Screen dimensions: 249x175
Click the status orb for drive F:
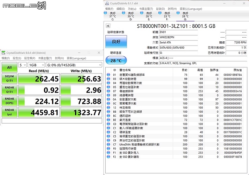pos(160,13)
